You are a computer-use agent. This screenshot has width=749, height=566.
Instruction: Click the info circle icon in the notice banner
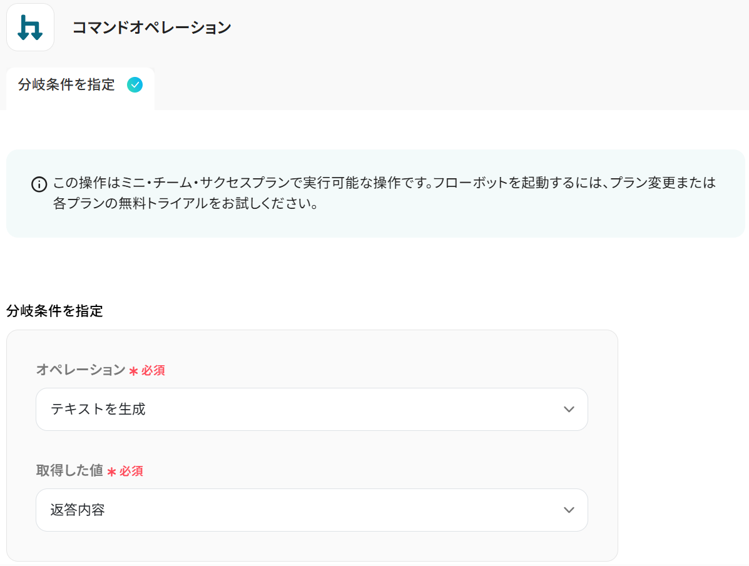[x=39, y=184]
